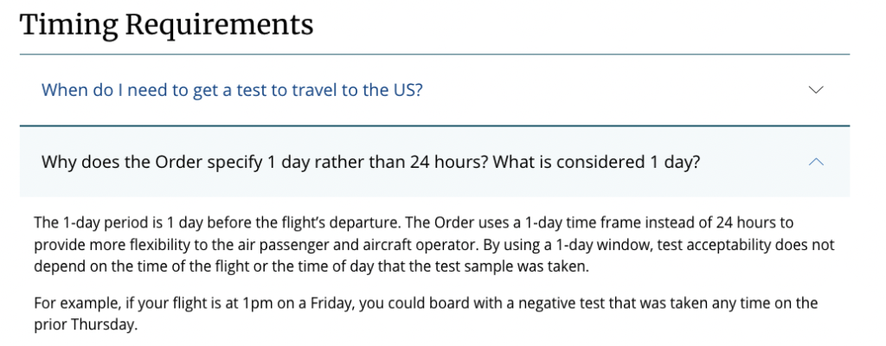Screen dimensions: 886x346
Task: Expand the "When do I need to get a test" chevron
Action: 815,90
